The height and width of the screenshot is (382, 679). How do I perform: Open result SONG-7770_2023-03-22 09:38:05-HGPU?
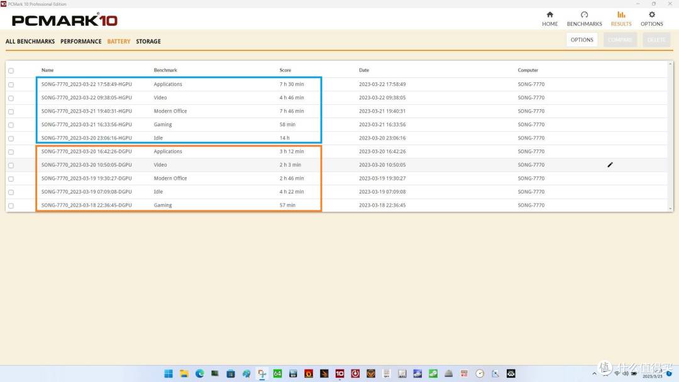click(87, 98)
